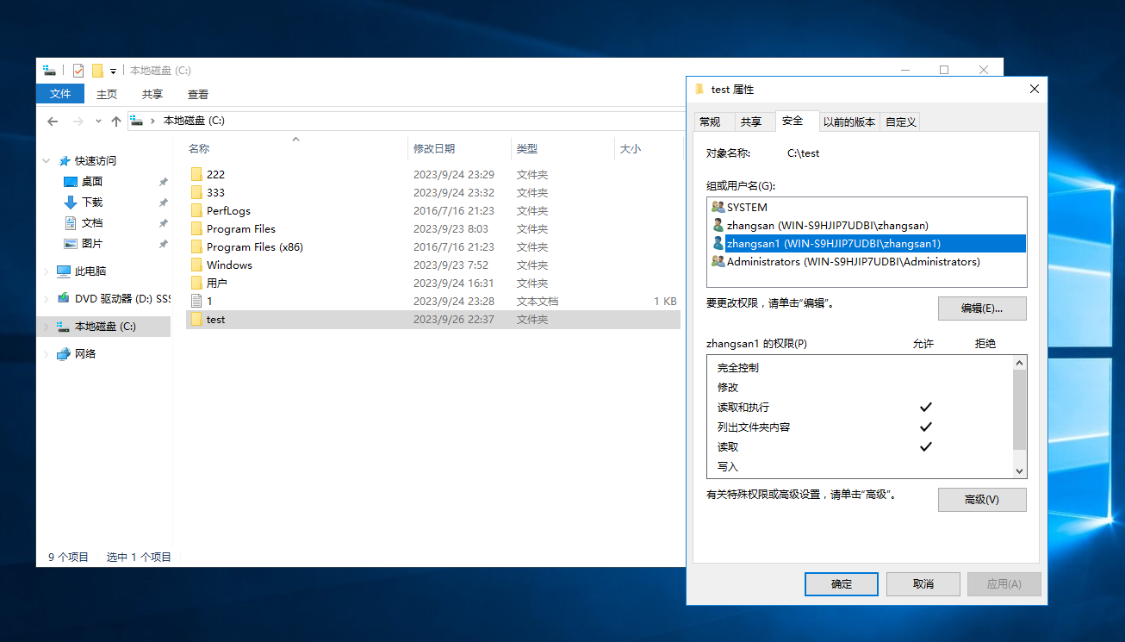
Task: Select the Program Files (x86) folder icon
Action: [196, 246]
